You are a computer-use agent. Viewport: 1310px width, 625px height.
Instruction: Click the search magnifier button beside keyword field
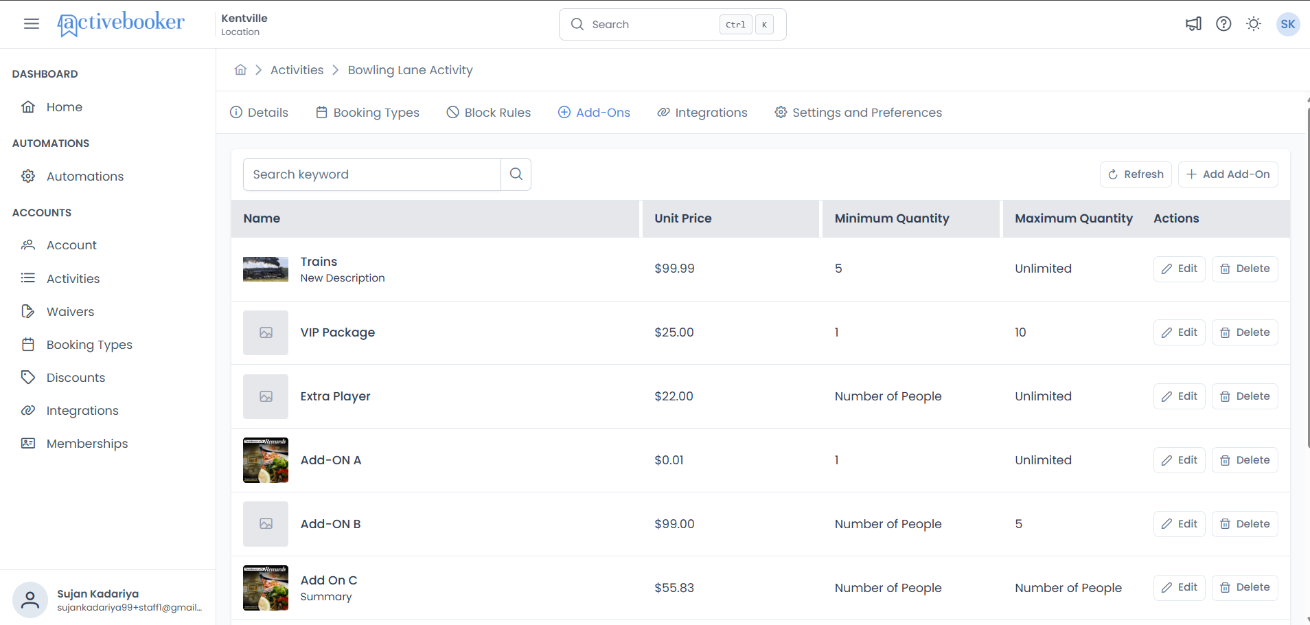pyautogui.click(x=516, y=174)
